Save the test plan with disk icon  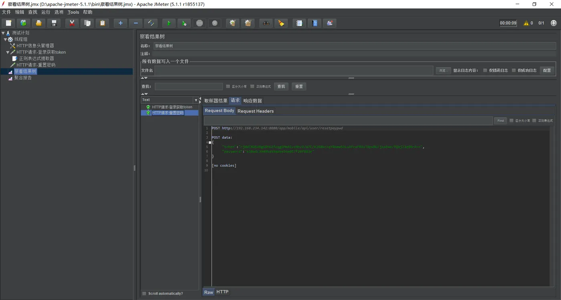[54, 23]
